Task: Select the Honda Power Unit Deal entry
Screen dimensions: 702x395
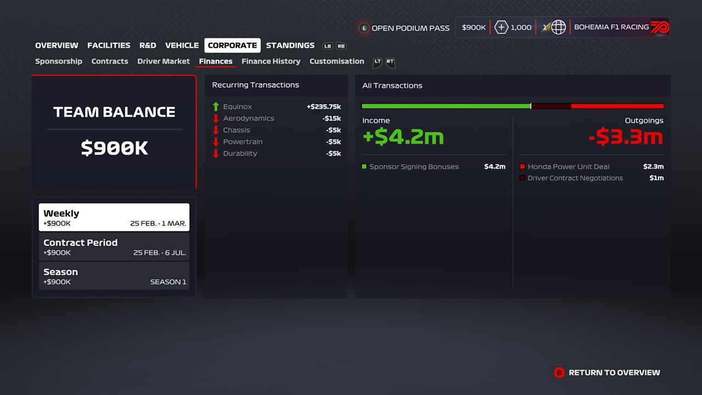Action: coord(568,167)
